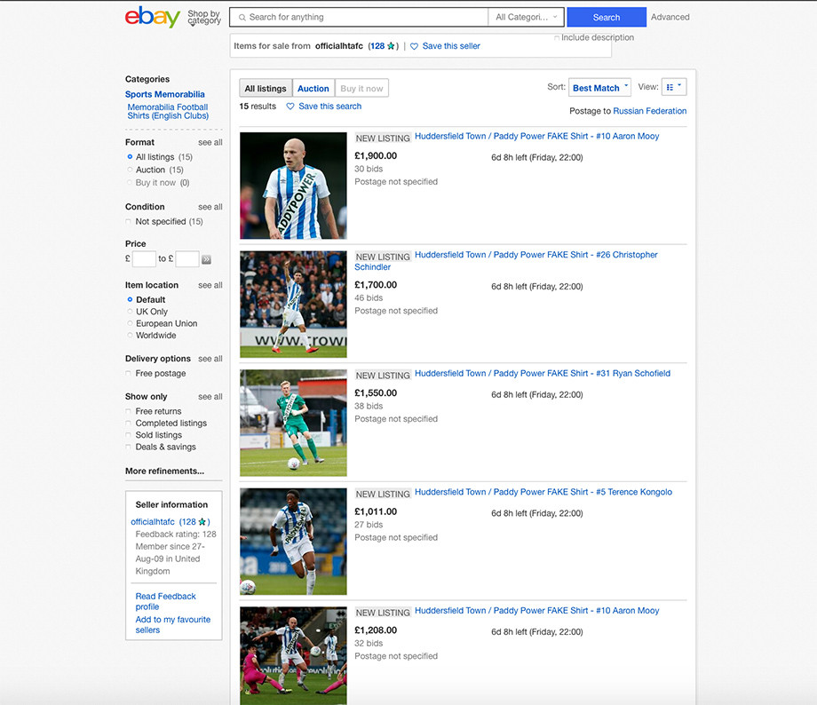The width and height of the screenshot is (817, 705).
Task: Click the price range go arrow button
Action: pos(206,259)
